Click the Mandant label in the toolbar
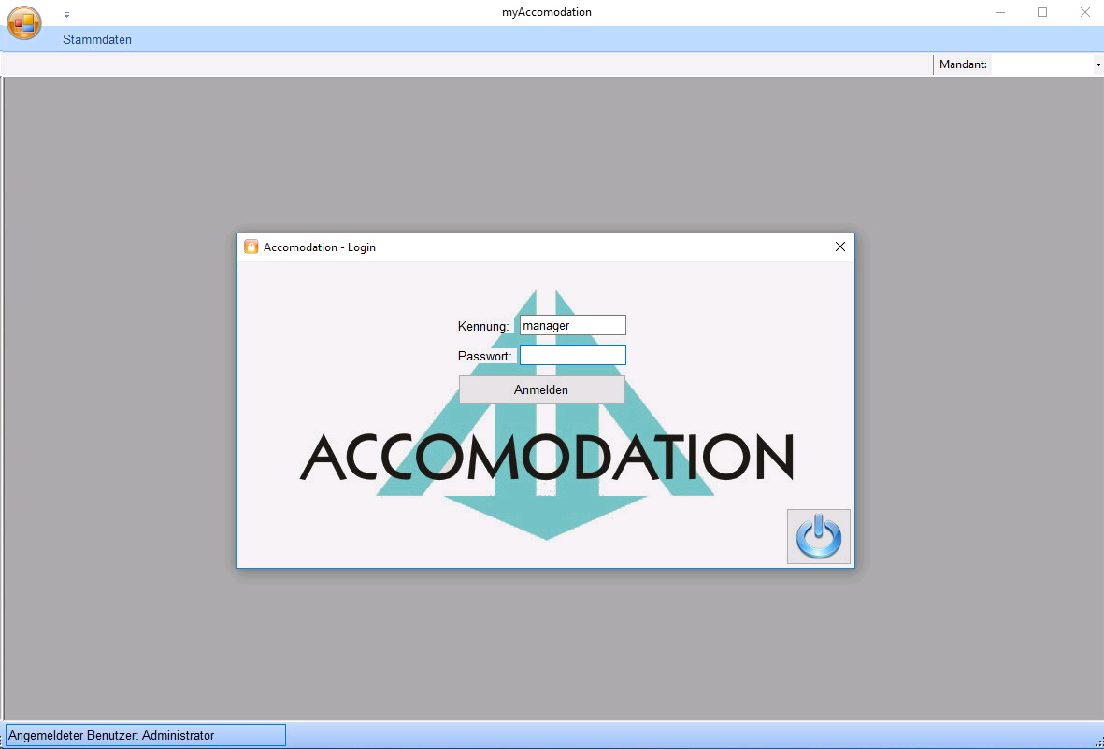Viewport: 1104px width, 749px height. click(963, 64)
